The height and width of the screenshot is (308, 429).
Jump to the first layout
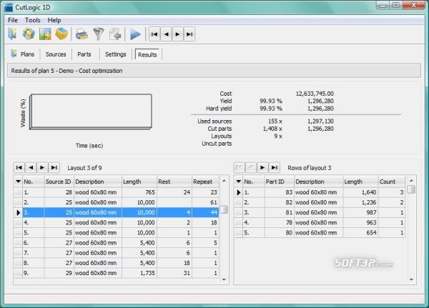(19, 167)
